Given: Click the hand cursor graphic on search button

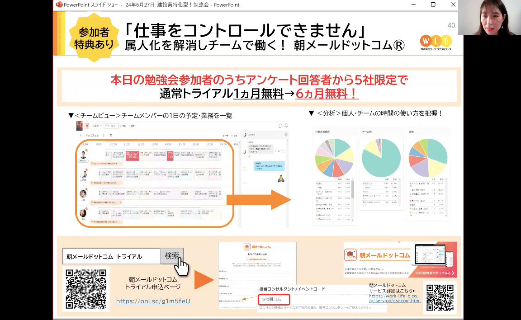Looking at the screenshot, I should click(181, 266).
